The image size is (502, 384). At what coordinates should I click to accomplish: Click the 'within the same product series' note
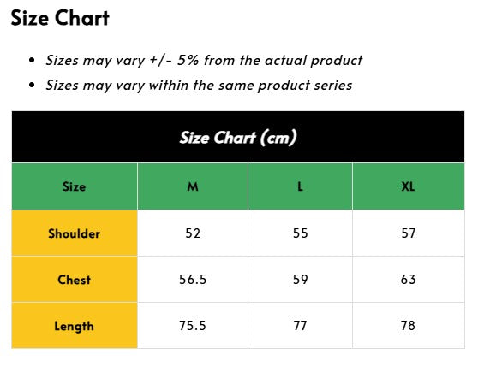(x=250, y=86)
